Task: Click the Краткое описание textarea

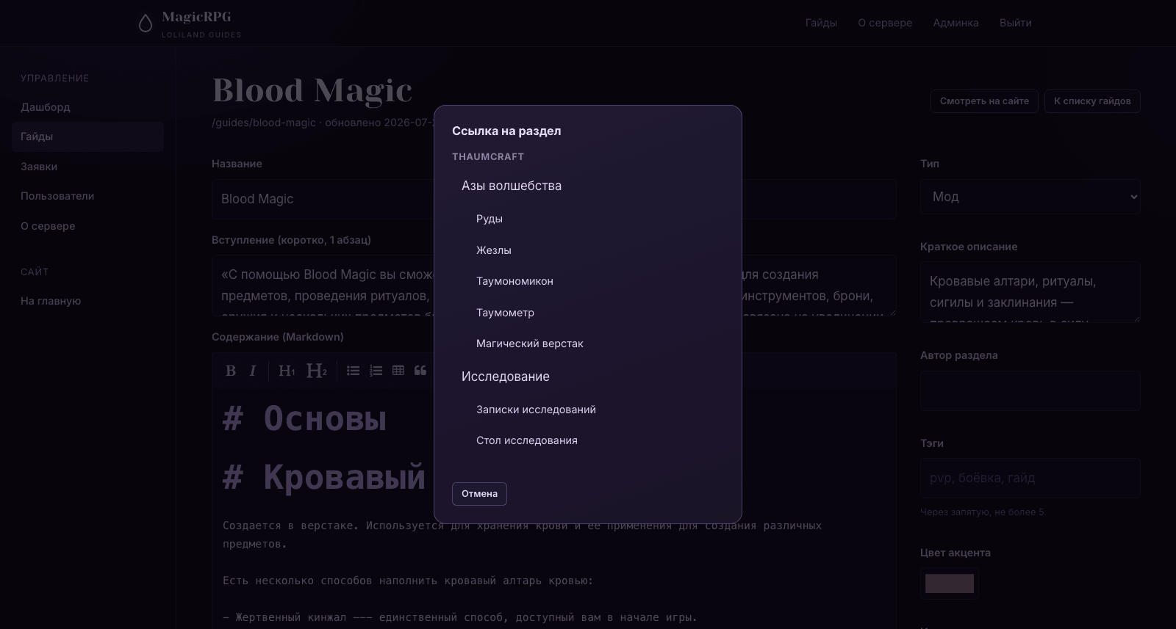Action: pos(1030,292)
